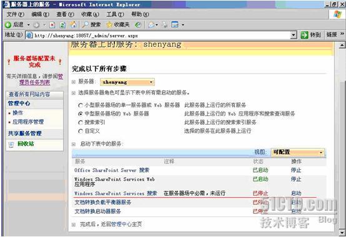The height and width of the screenshot is (237, 346).
Task: Click 查看所有网站内容 in sidebar
Action: [29, 95]
